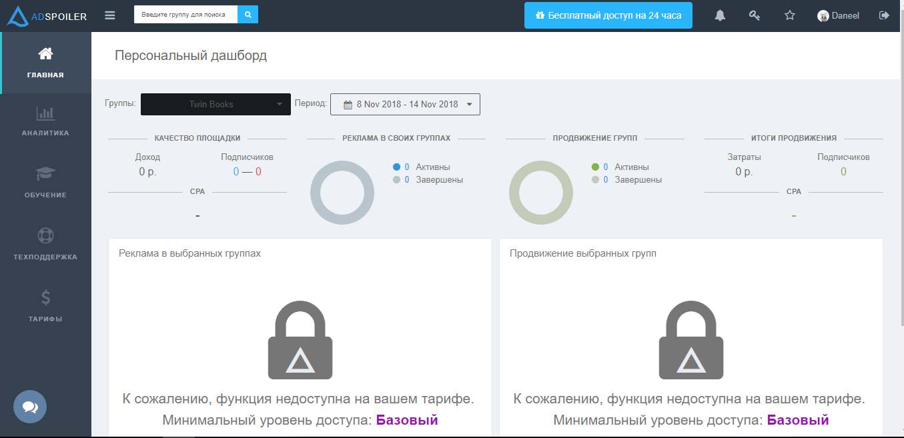Viewport: 904px width, 438px height.
Task: Click the AdSpoiler logo
Action: pyautogui.click(x=47, y=16)
